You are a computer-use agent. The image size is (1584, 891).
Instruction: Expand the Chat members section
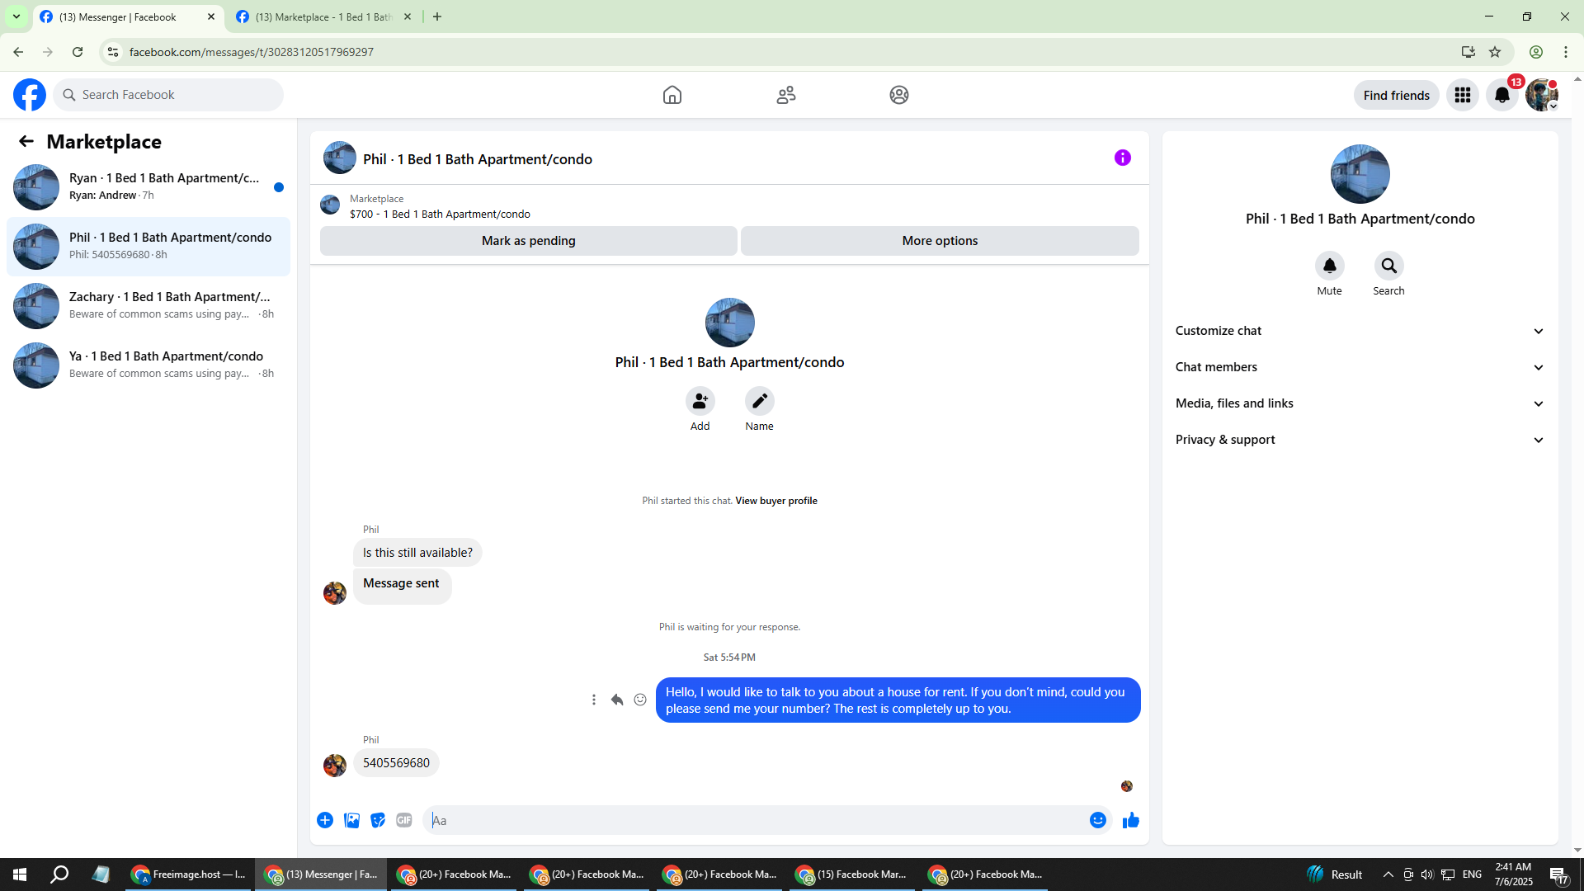[1359, 367]
